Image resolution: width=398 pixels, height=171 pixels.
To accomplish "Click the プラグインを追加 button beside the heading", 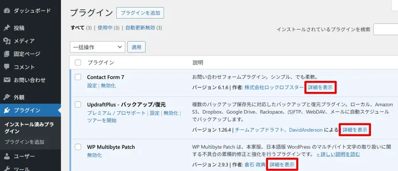I will (140, 13).
